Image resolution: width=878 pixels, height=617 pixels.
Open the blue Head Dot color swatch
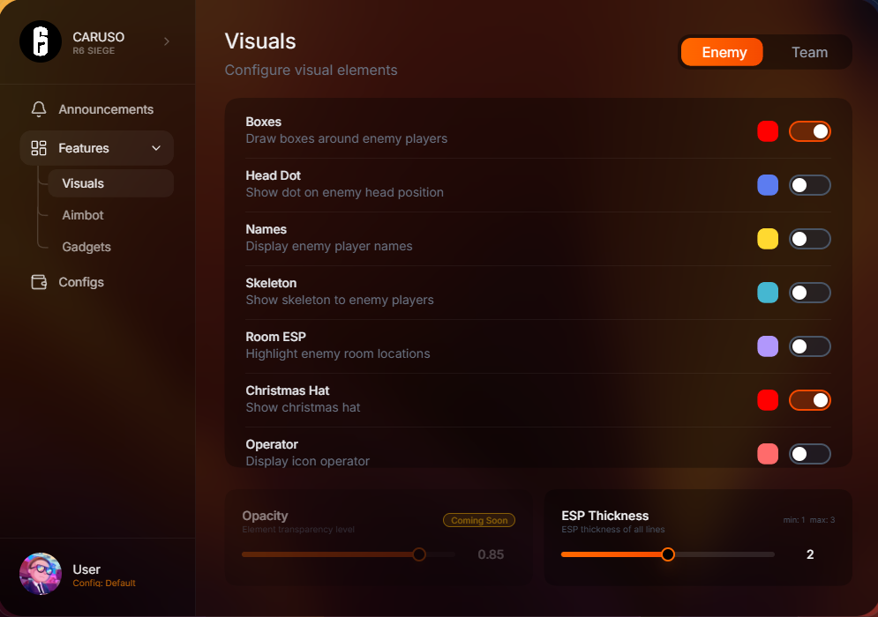pyautogui.click(x=768, y=185)
